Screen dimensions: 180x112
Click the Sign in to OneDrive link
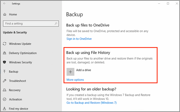[x=79, y=39]
